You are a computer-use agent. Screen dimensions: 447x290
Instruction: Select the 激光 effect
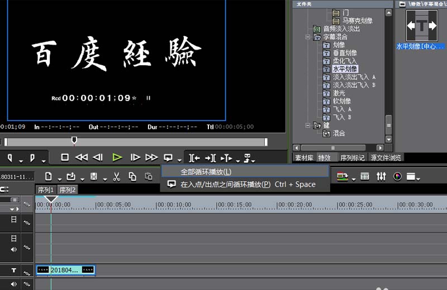click(x=339, y=93)
